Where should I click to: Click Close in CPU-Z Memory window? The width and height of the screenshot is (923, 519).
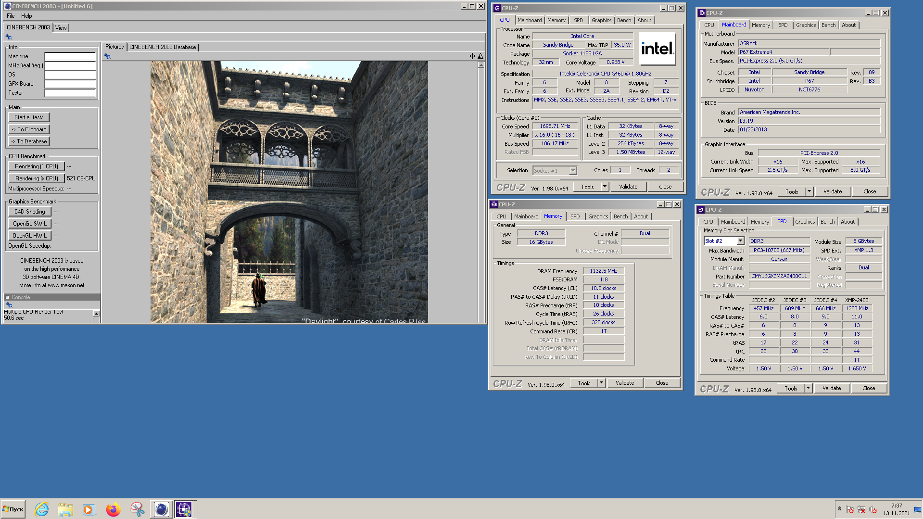tap(662, 383)
